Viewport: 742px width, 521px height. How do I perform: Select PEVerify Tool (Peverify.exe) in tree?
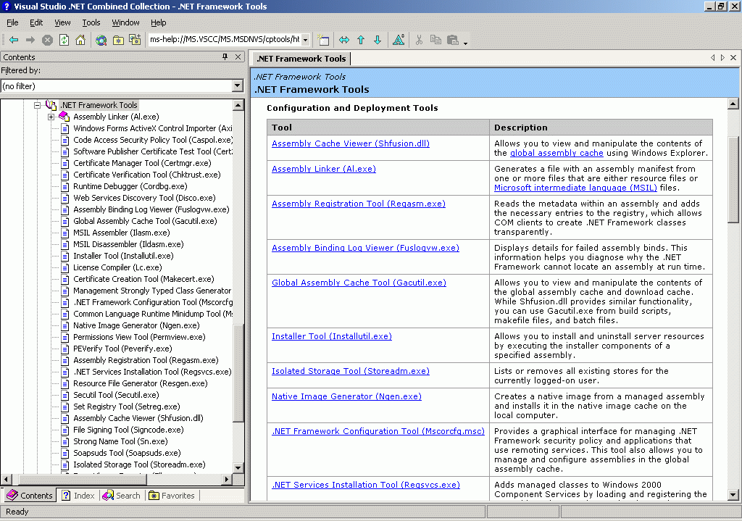122,349
